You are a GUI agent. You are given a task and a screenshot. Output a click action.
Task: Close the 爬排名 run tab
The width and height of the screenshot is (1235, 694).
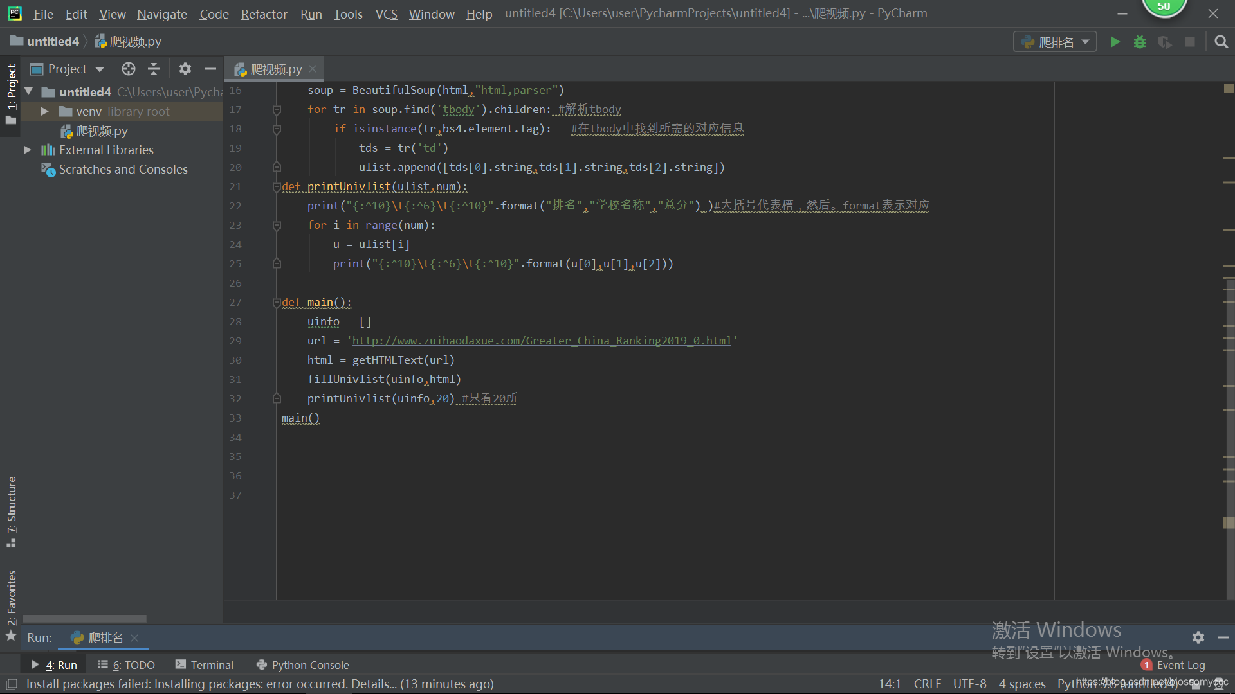[134, 637]
